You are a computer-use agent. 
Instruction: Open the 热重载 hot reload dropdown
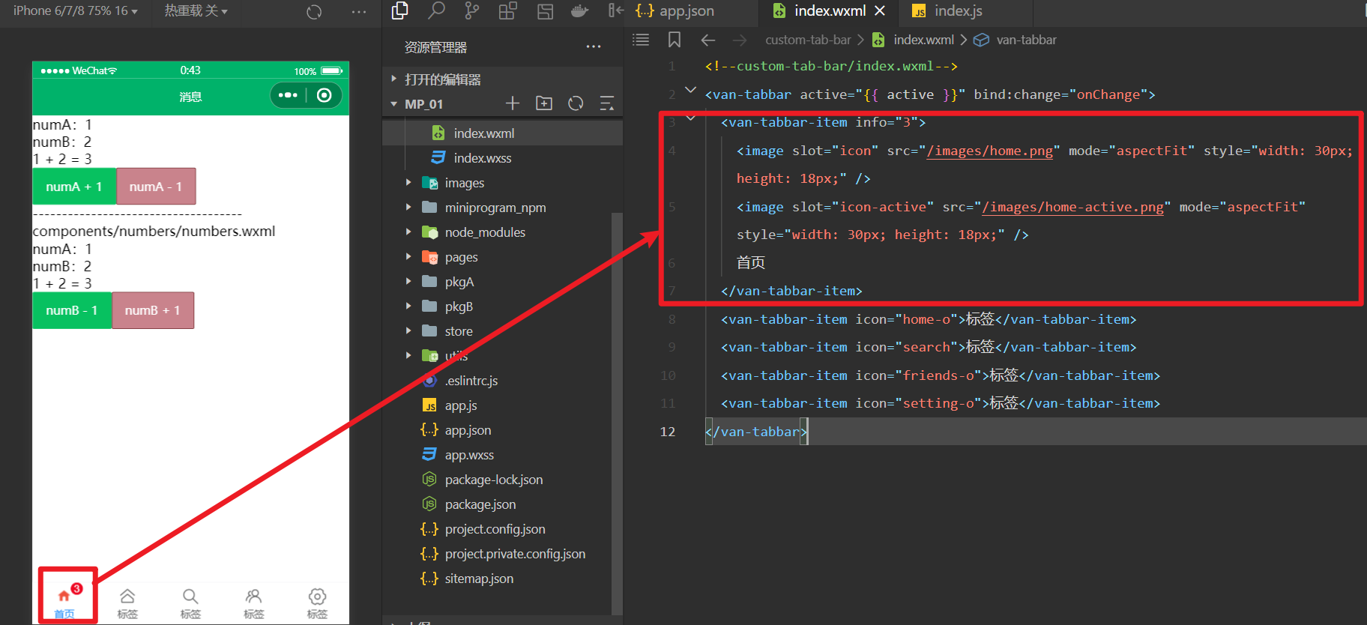coord(196,10)
